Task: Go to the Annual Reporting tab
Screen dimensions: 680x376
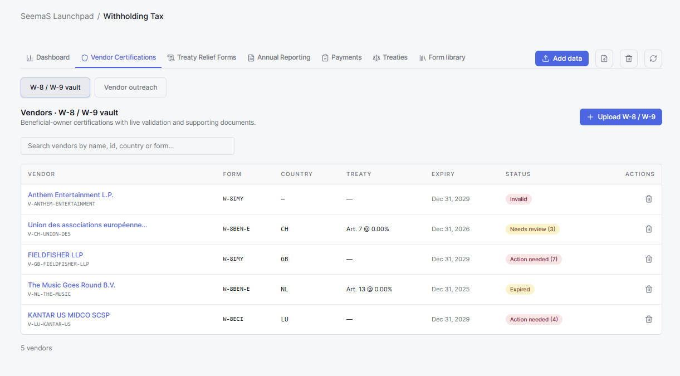Action: pos(279,57)
